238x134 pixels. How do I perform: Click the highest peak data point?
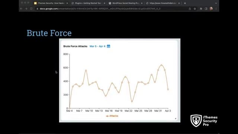(161, 65)
